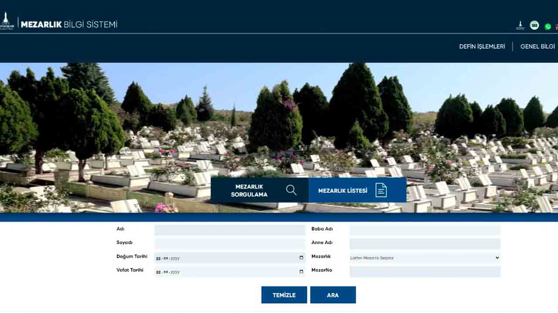Click into the Baba Adı field
558x314 pixels.
(425, 230)
